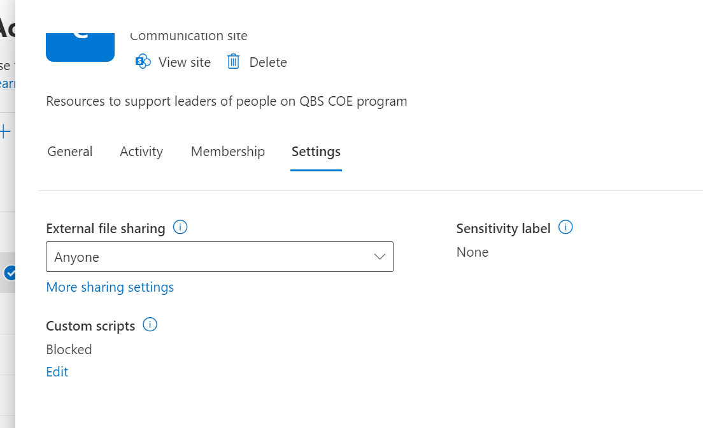703x428 pixels.
Task: Click the 'Communication site' type text
Action: pyautogui.click(x=188, y=36)
